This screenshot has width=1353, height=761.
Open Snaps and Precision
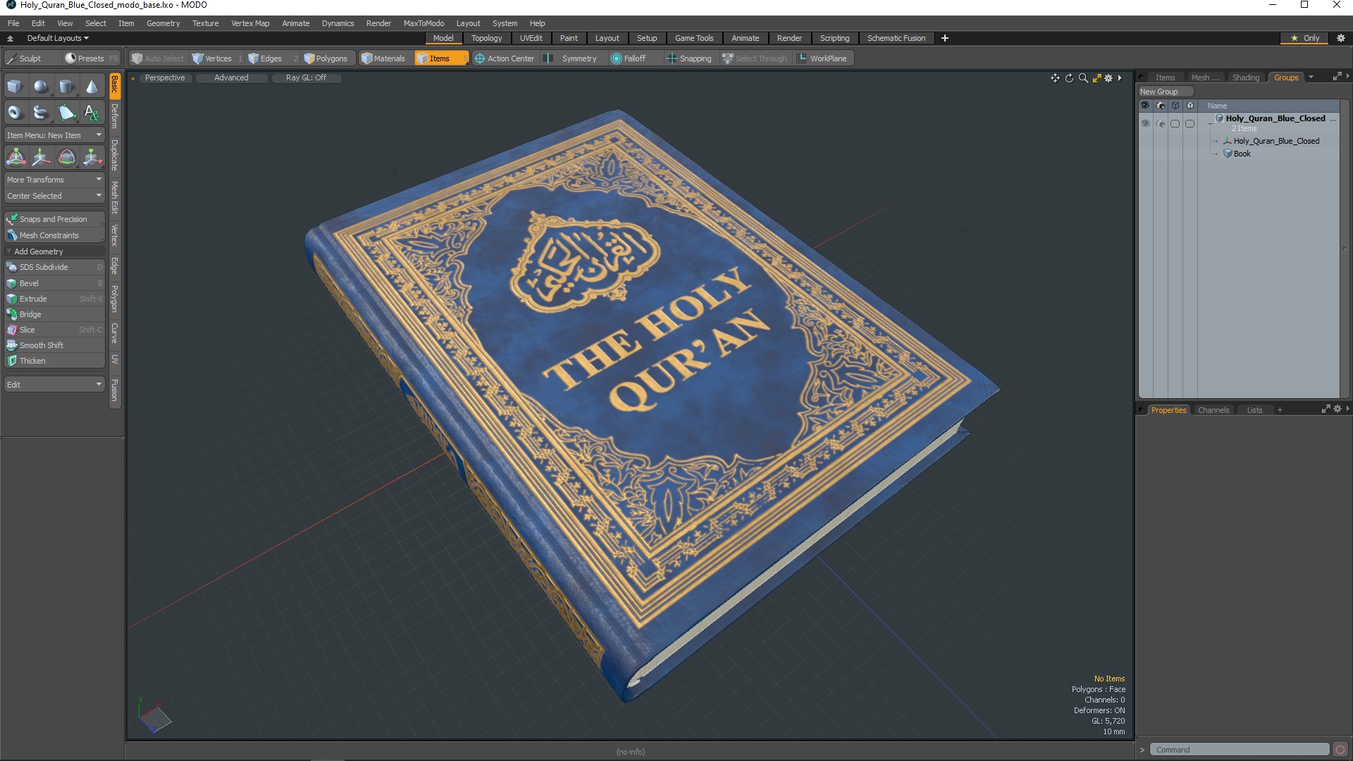54,219
